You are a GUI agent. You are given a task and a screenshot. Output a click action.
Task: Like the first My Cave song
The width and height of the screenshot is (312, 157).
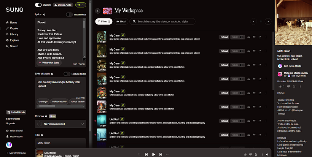(x=249, y=37)
